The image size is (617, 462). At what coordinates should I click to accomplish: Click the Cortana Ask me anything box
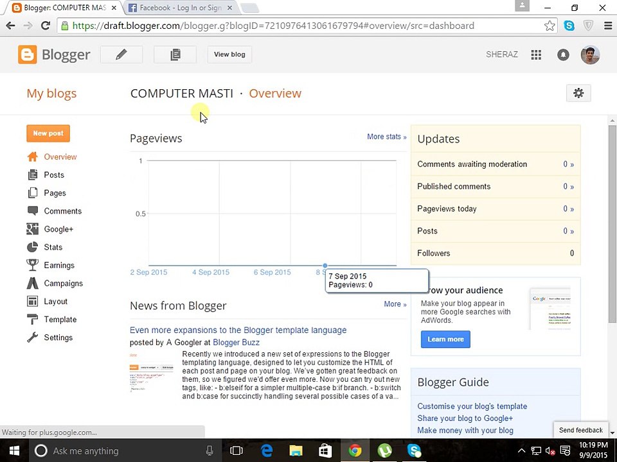tap(124, 450)
